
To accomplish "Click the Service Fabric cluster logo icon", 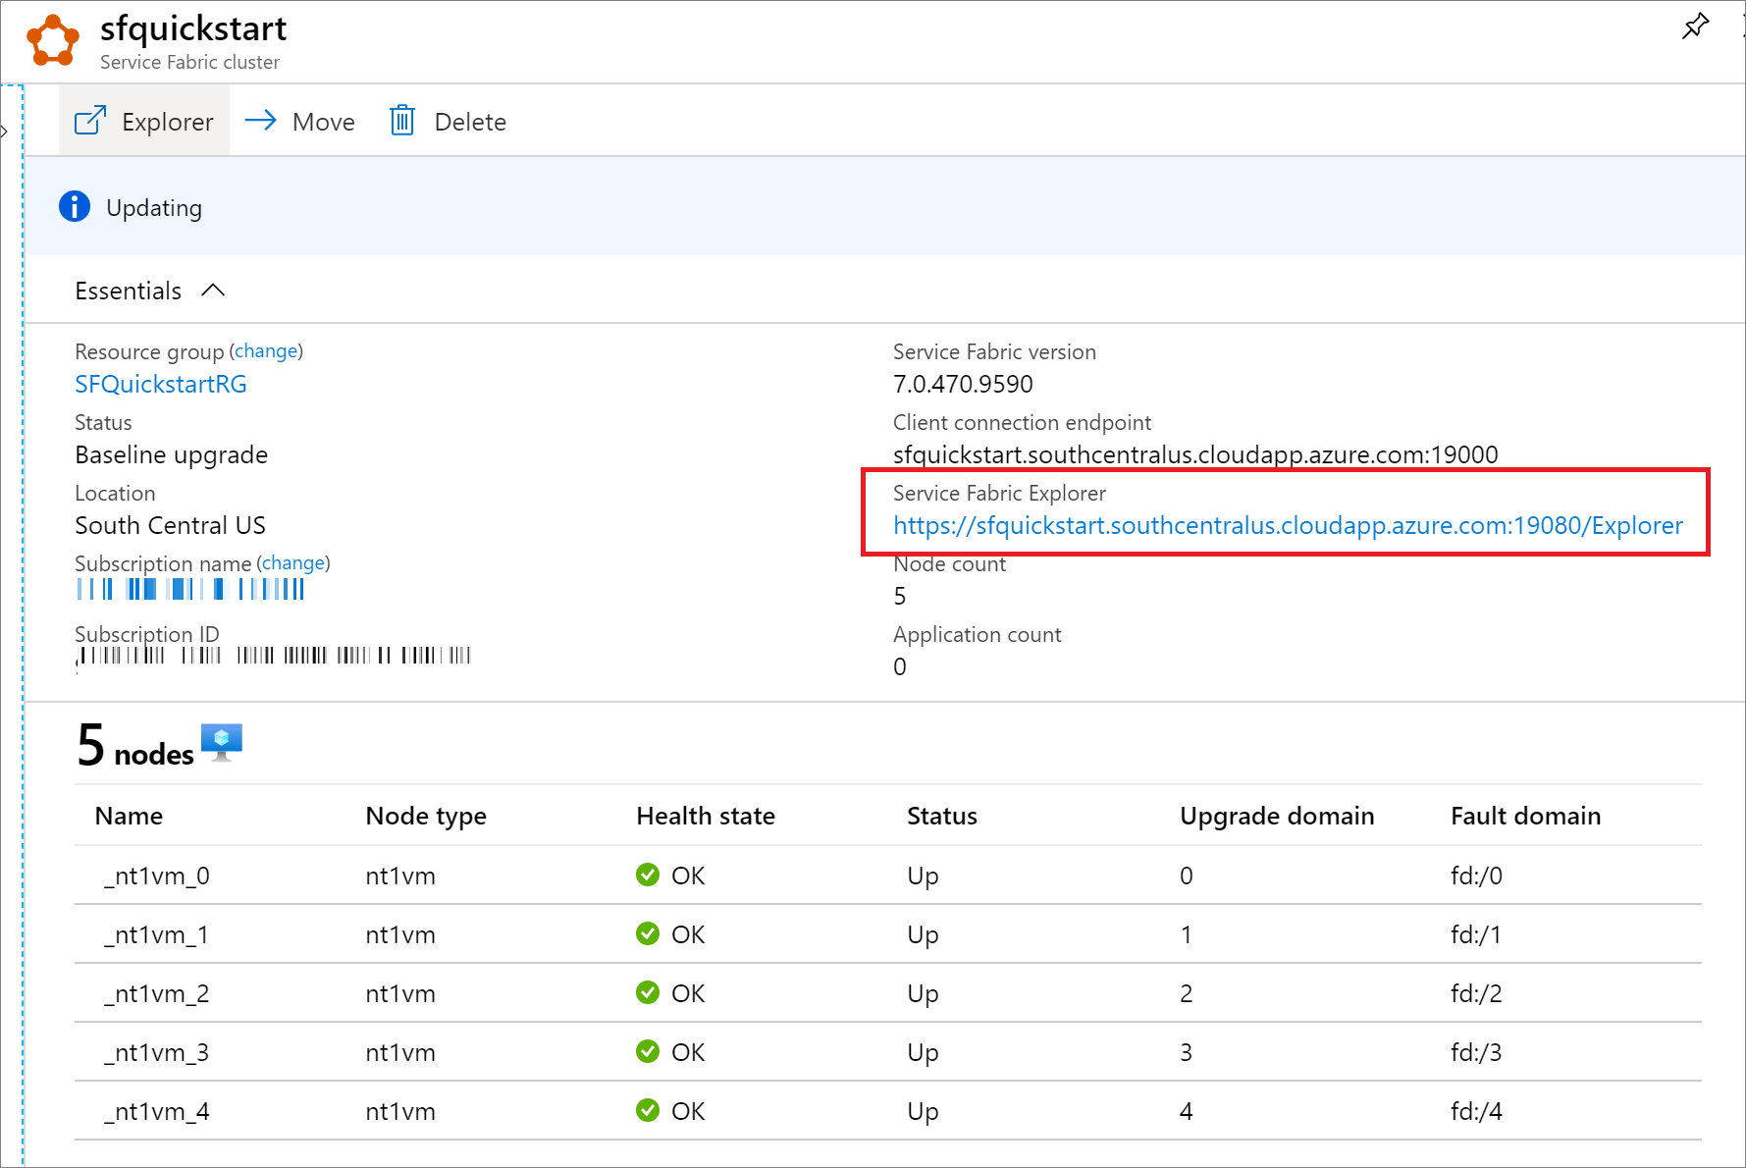I will pos(52,40).
